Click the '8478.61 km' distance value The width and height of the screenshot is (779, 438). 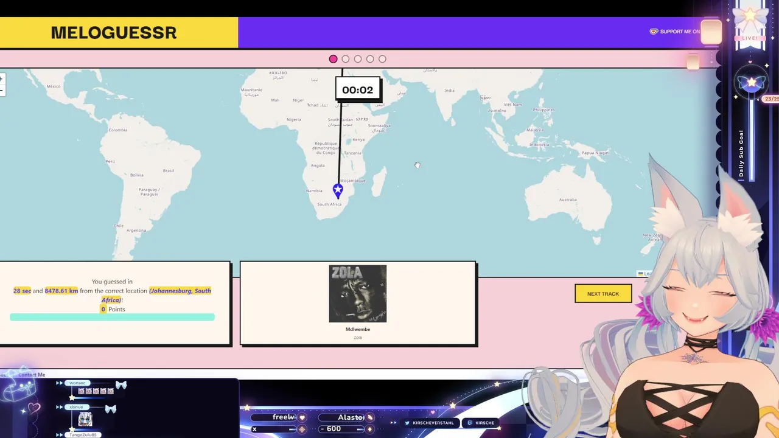61,291
